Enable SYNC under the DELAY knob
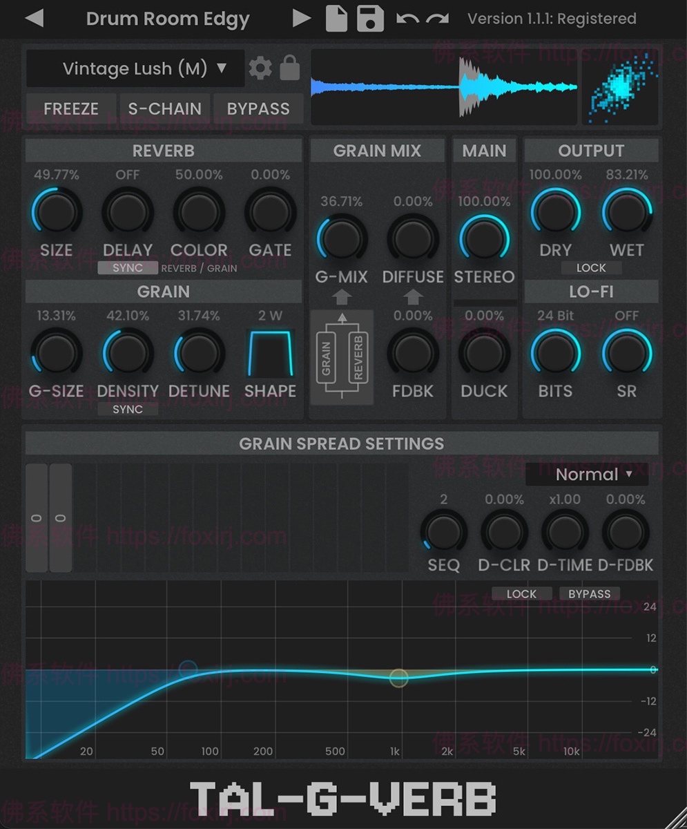Image resolution: width=687 pixels, height=829 pixels. click(x=127, y=268)
